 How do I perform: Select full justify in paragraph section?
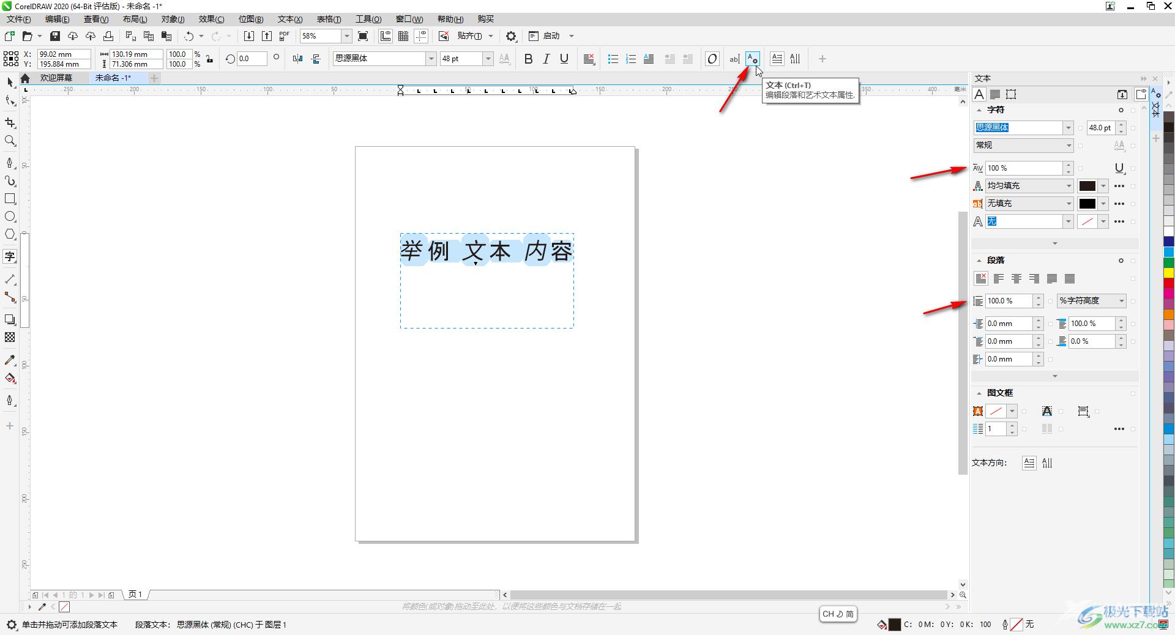click(x=1052, y=278)
